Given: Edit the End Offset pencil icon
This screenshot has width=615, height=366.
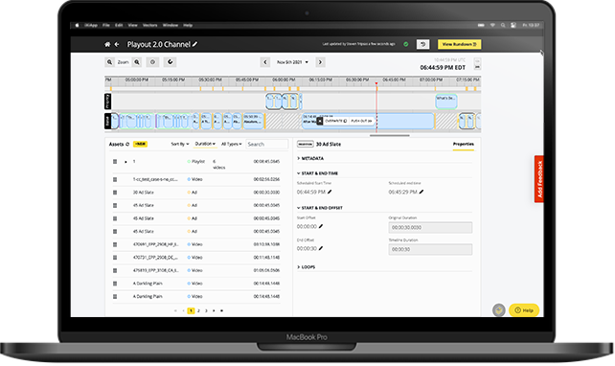Looking at the screenshot, I should click(x=321, y=248).
